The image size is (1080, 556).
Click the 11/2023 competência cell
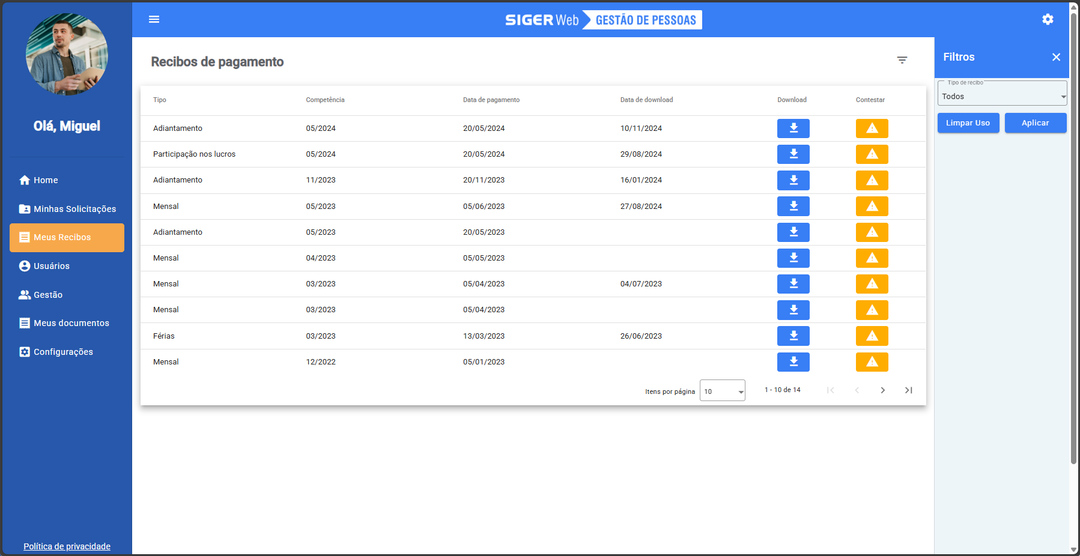tap(321, 180)
